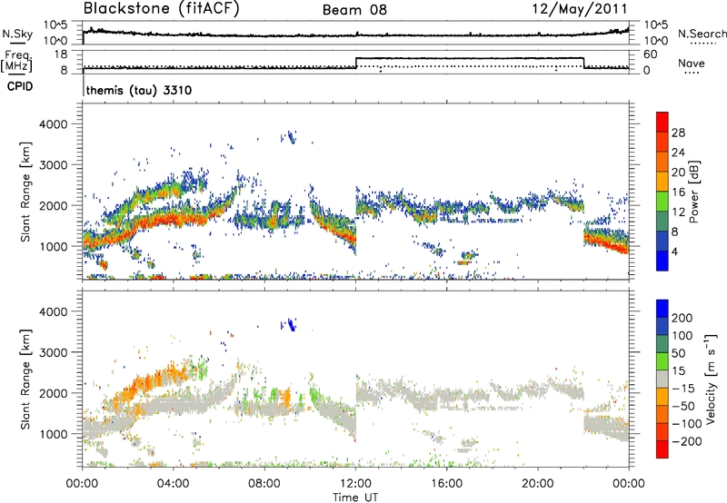
Task: Click the '16:00' time axis tick label
Action: tap(446, 484)
